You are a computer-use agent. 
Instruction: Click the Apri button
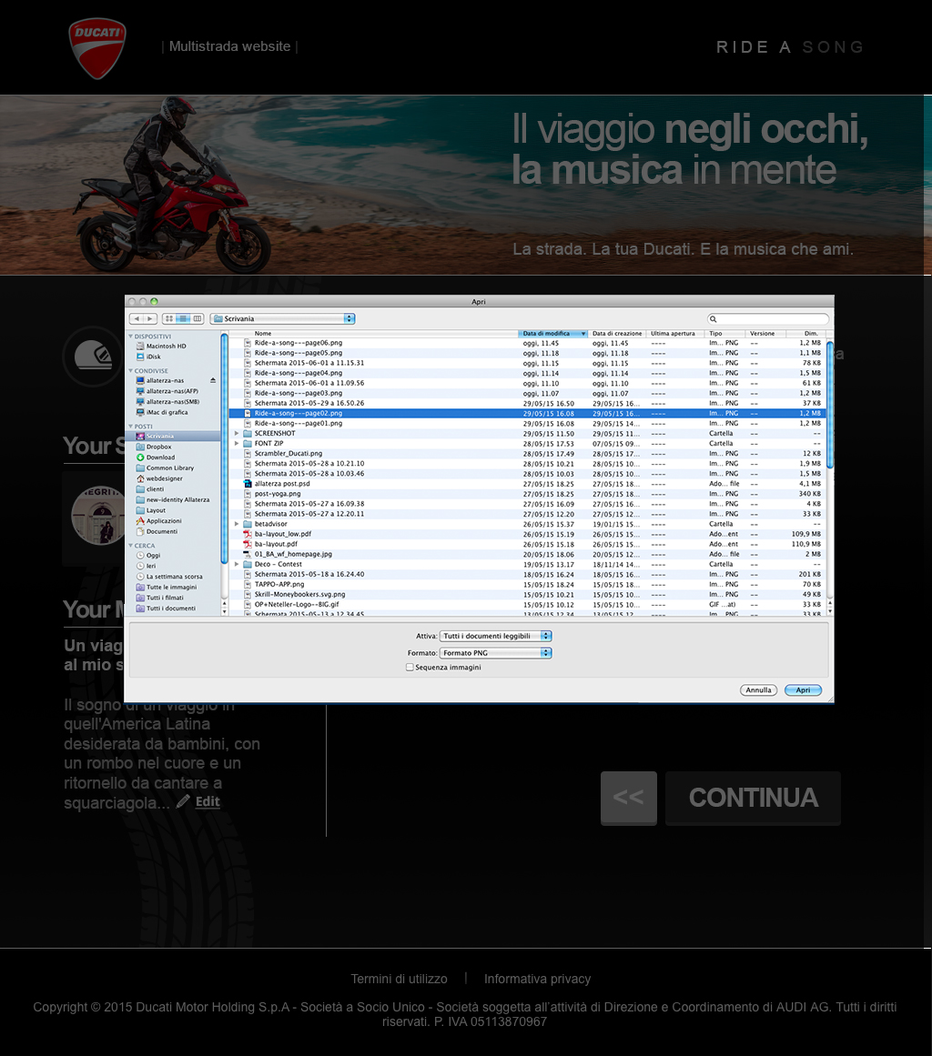click(803, 690)
